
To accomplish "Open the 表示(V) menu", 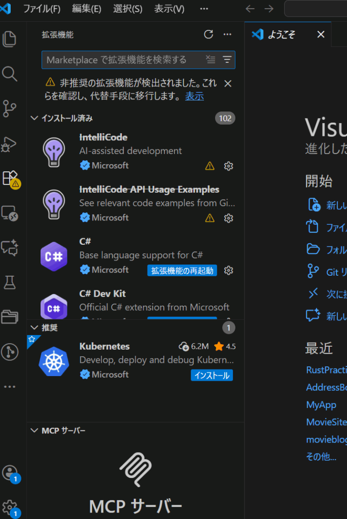I will point(169,9).
